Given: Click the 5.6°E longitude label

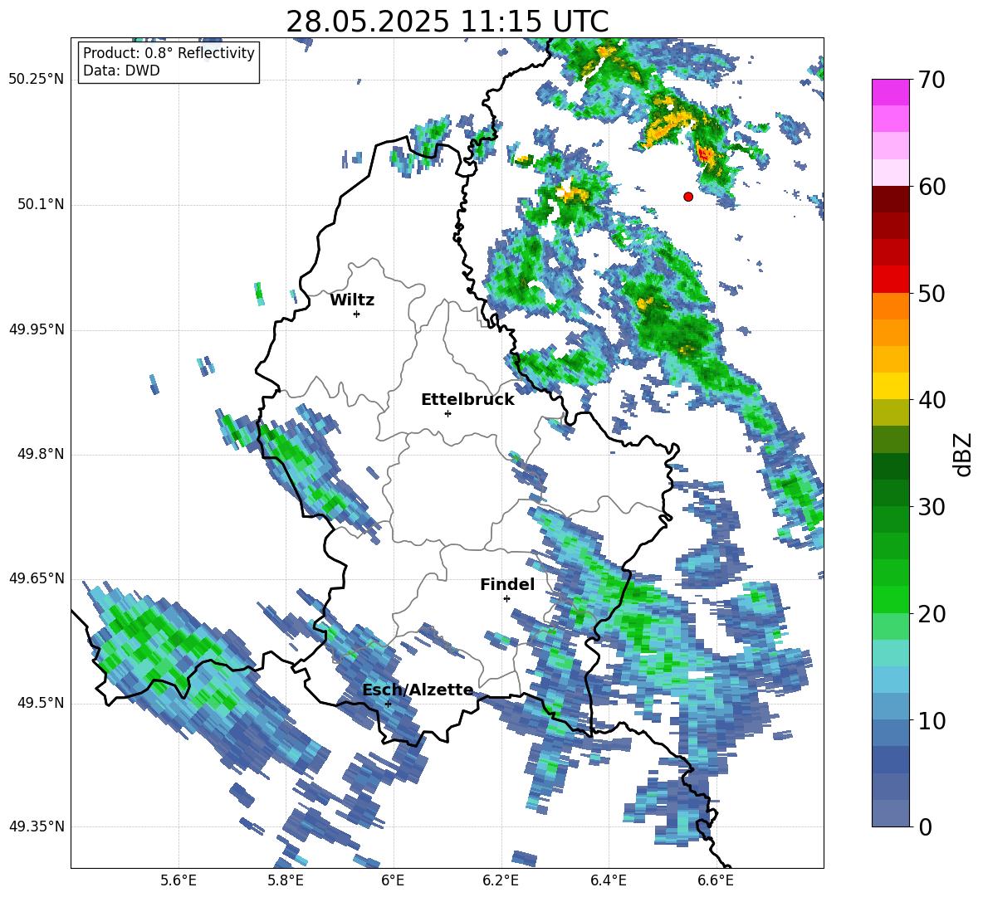Looking at the screenshot, I should (x=179, y=880).
